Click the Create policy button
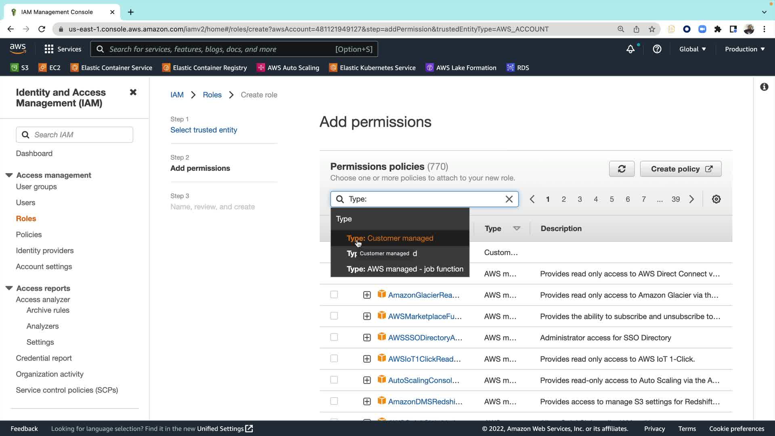The height and width of the screenshot is (436, 775). tap(681, 169)
